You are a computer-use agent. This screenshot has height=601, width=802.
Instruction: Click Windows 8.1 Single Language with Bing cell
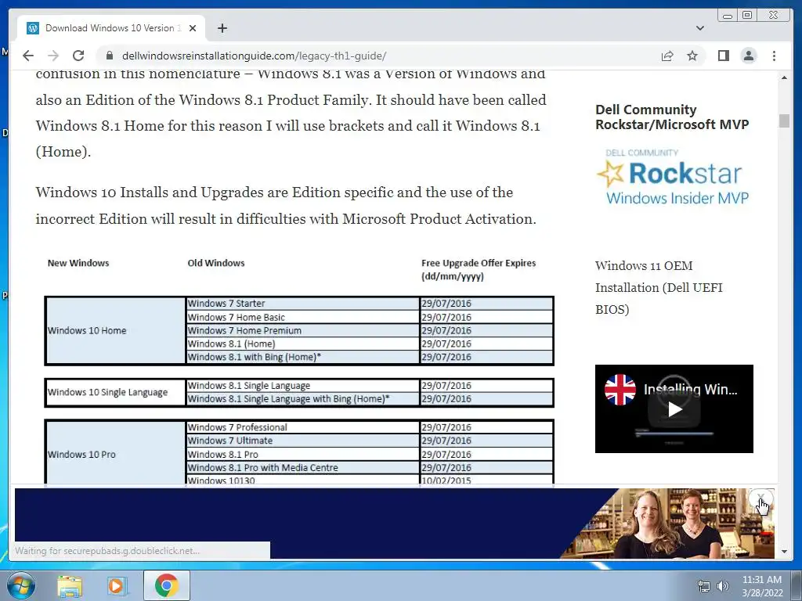[303, 398]
